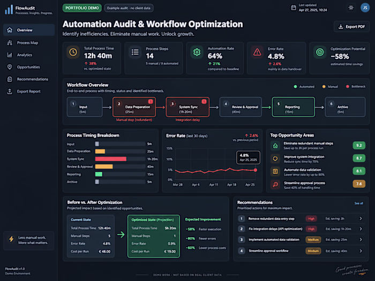
Task: Click the alert badge on Data Preparation step
Action: (151, 101)
